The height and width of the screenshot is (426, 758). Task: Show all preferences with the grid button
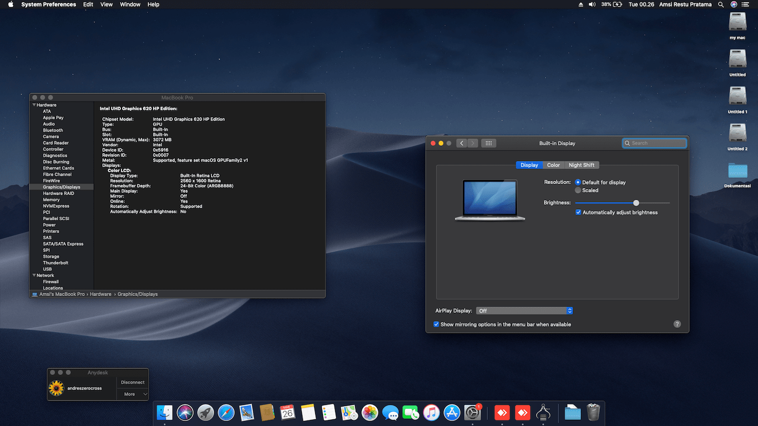488,143
